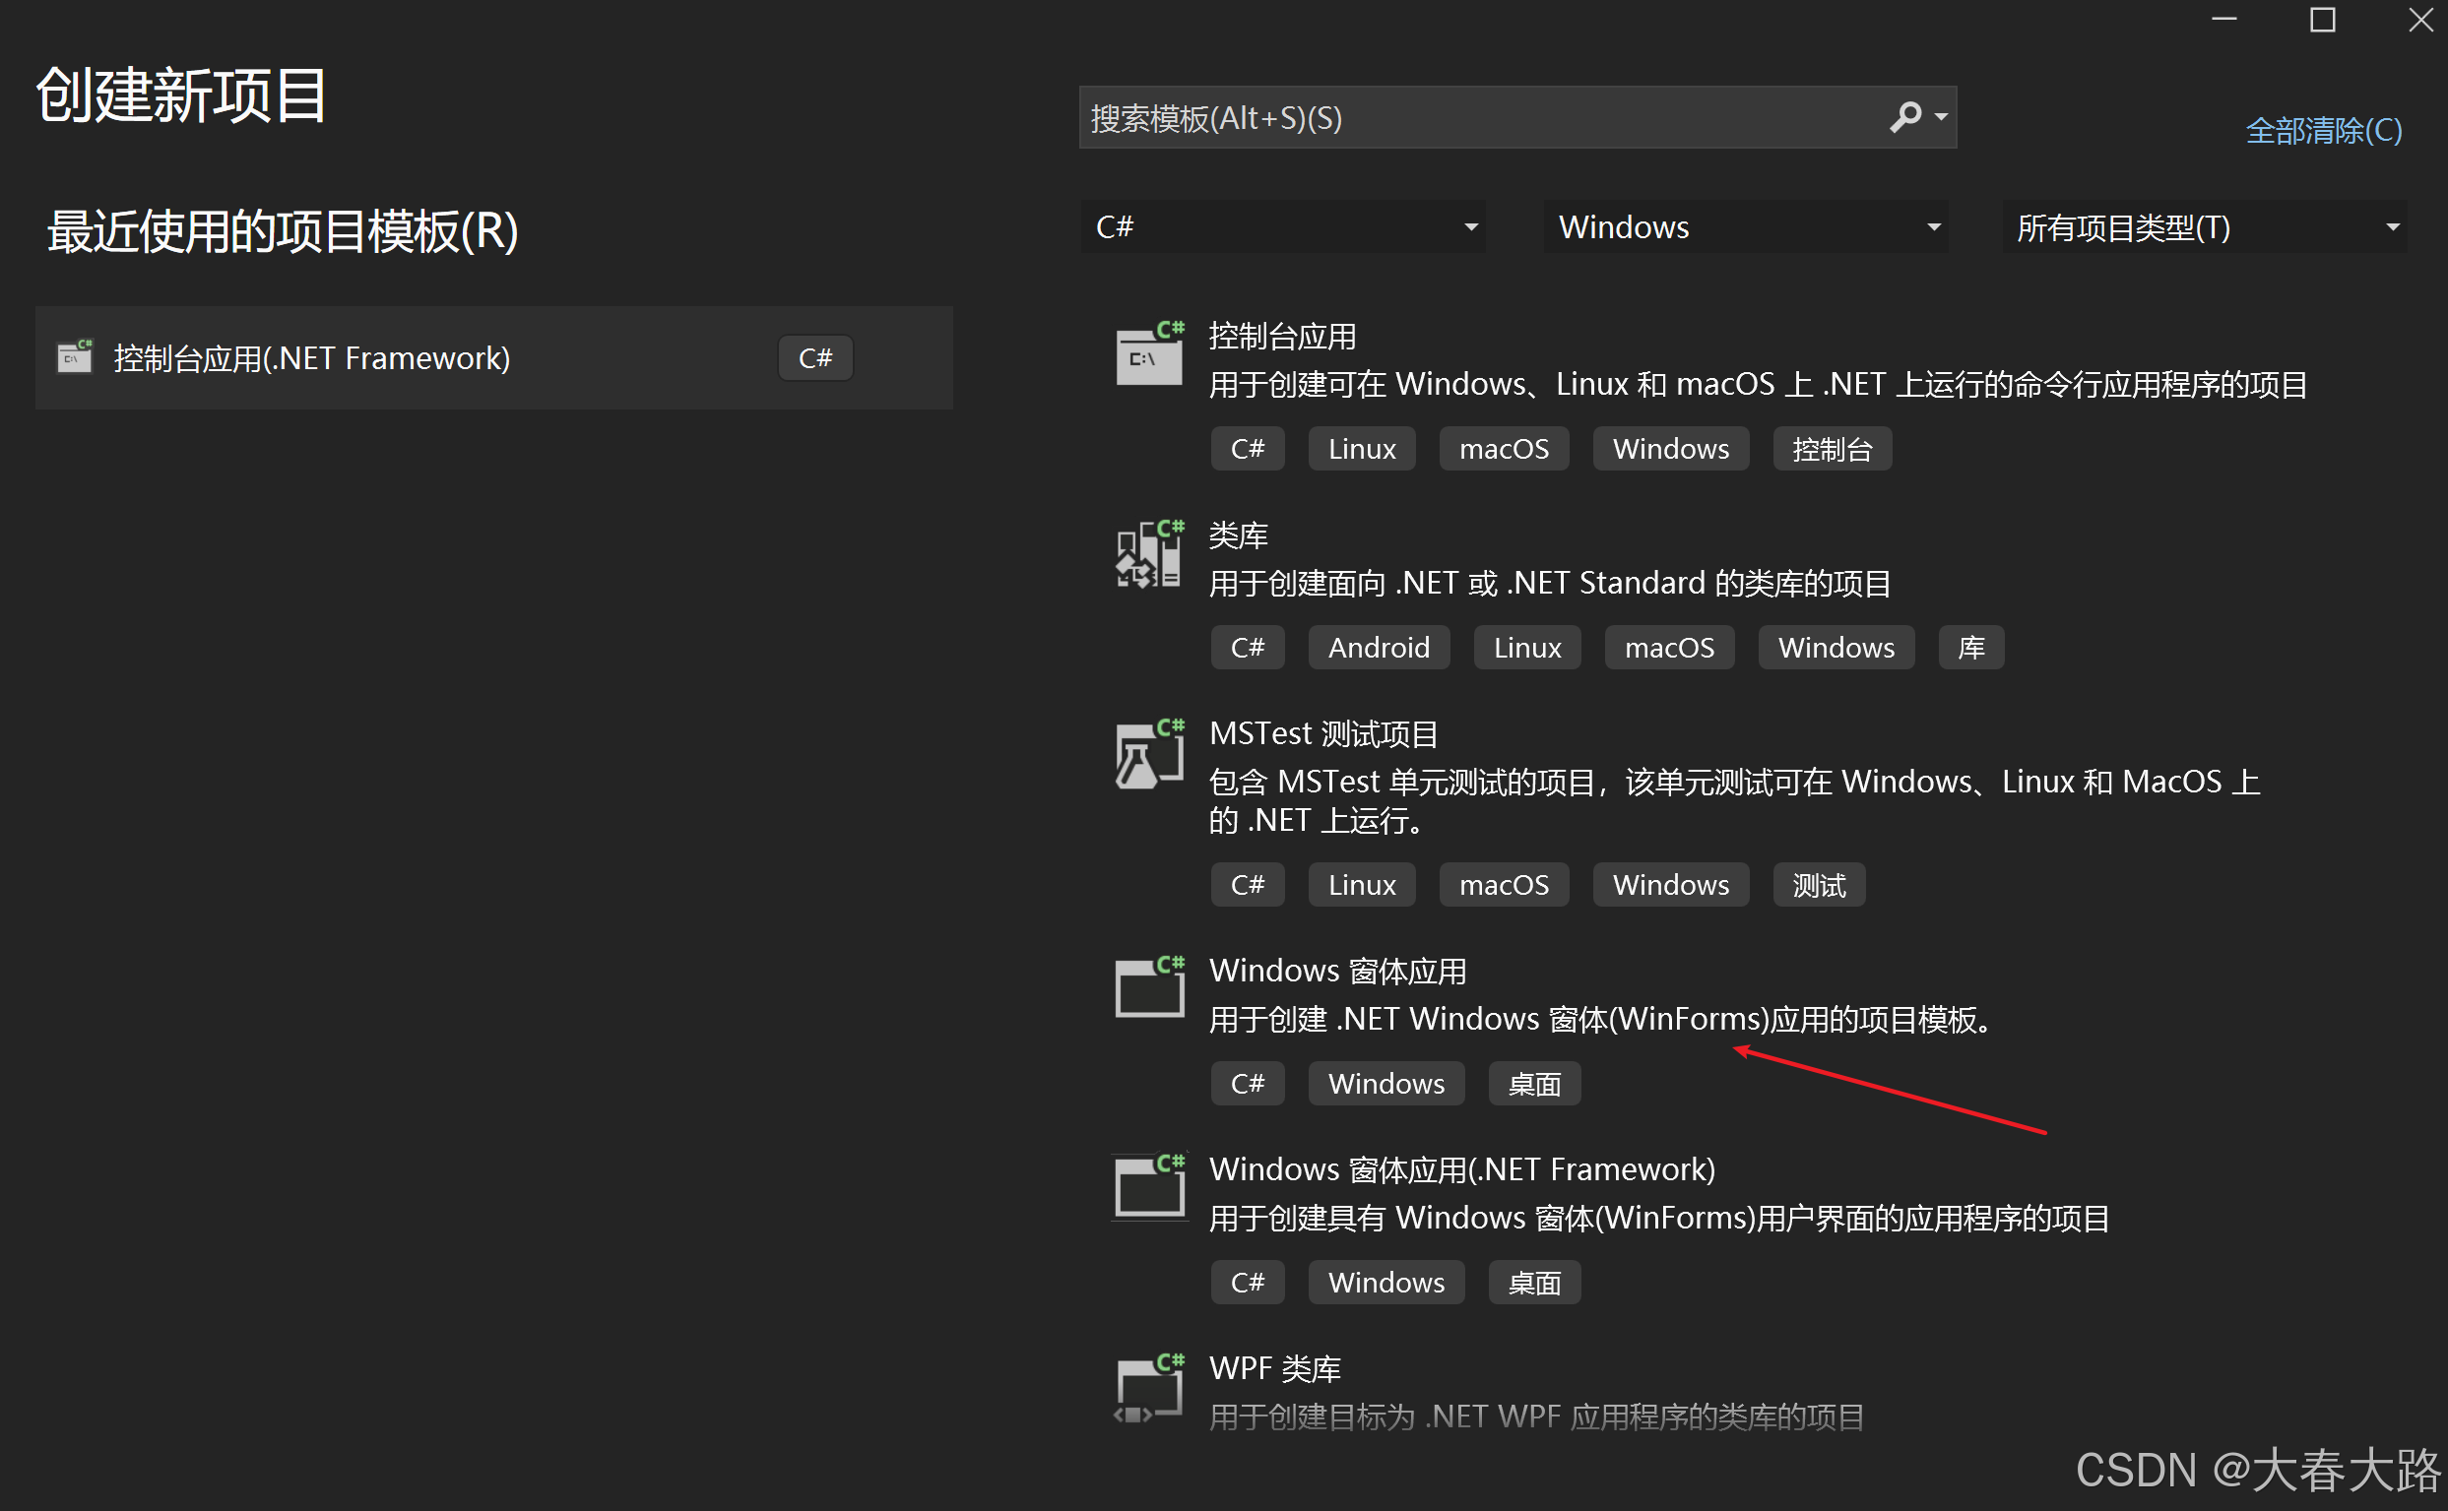Viewport: 2448px width, 1511px height.
Task: Select the 控制台应用 template icon
Action: coord(1147,354)
